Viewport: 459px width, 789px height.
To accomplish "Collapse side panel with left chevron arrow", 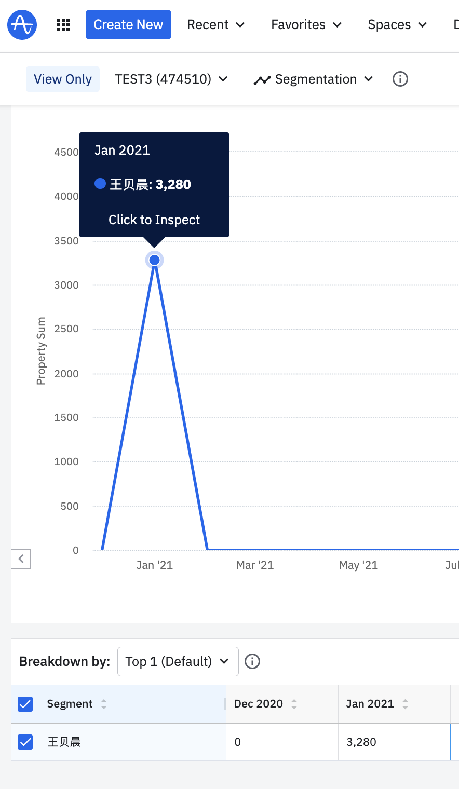I will tap(21, 559).
